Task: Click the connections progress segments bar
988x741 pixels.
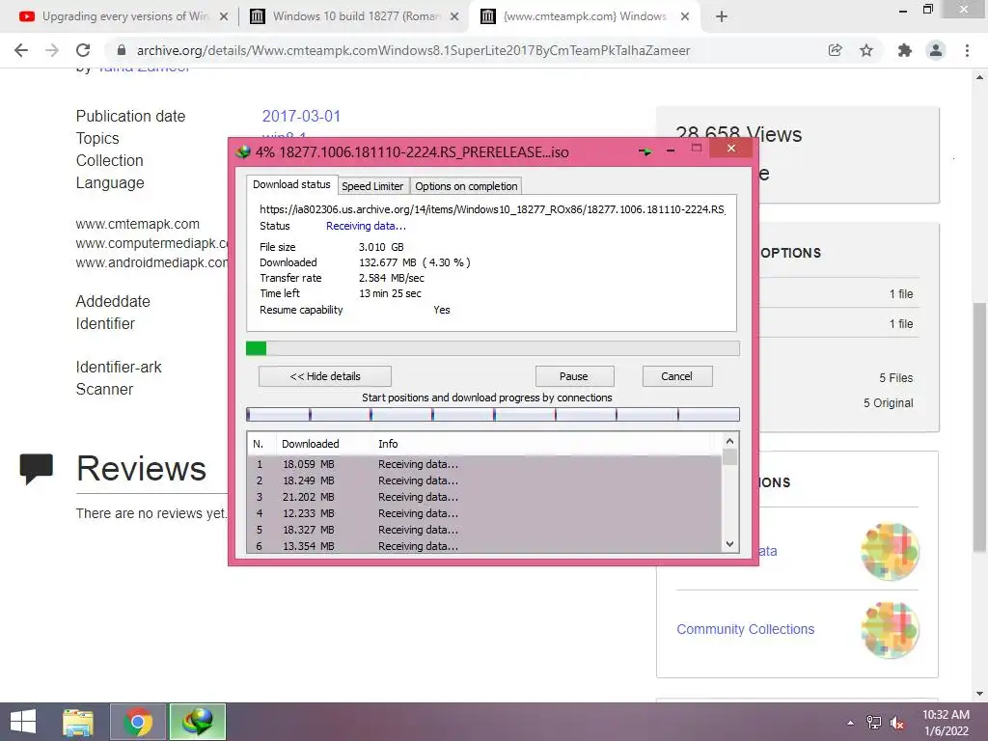Action: (493, 414)
